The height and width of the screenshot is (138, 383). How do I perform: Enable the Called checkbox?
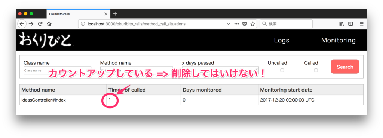pos(316,70)
